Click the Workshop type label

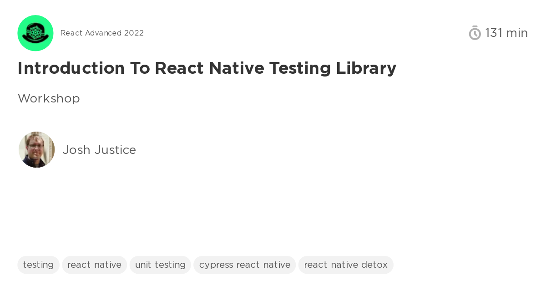pyautogui.click(x=49, y=99)
